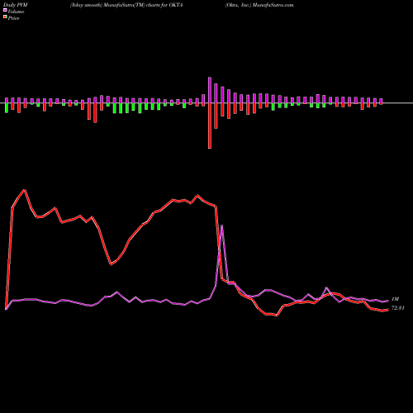Click the red price line's first peak
The image size is (413, 413).
pyautogui.click(x=25, y=190)
